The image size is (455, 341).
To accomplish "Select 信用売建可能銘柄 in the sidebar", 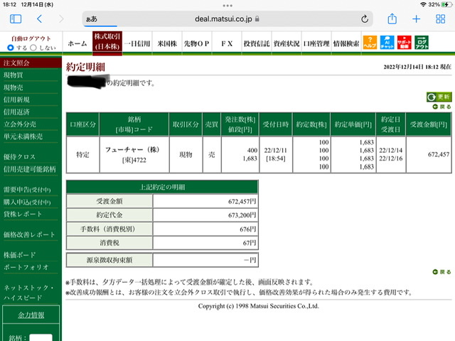I will point(30,169).
